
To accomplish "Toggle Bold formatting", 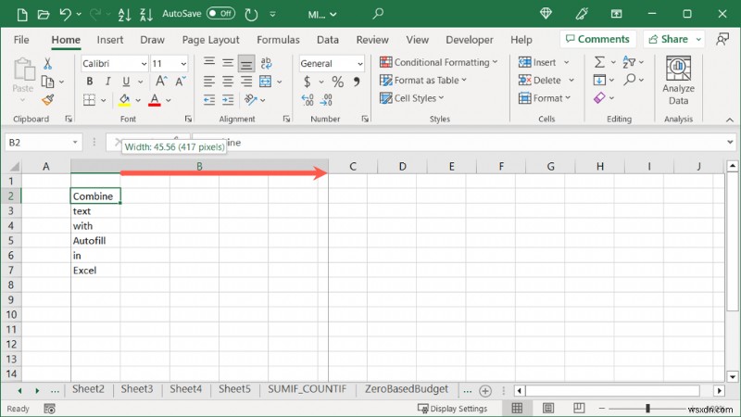I will tap(89, 82).
